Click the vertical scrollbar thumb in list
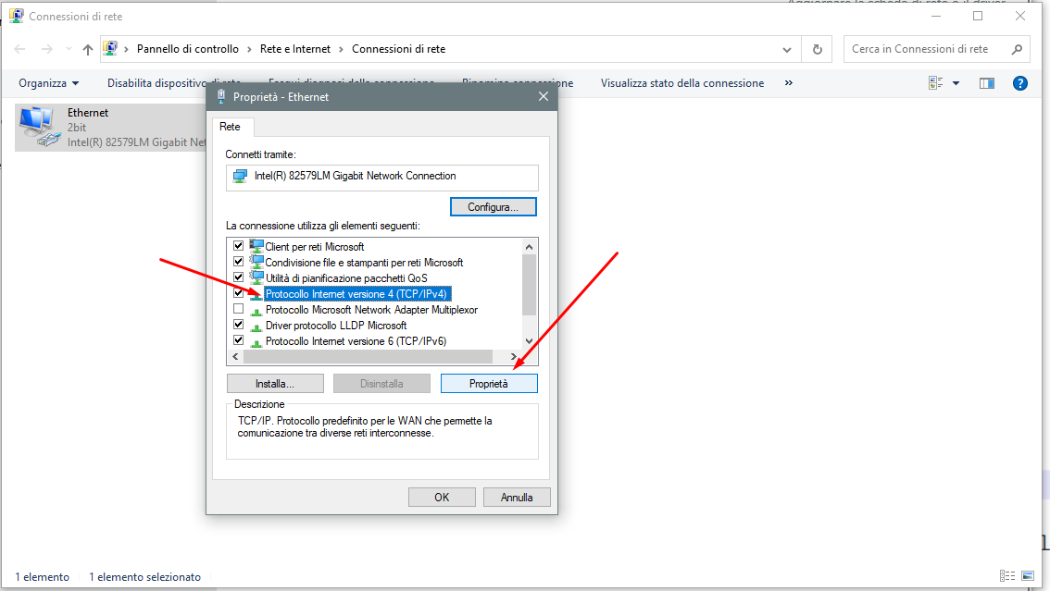This screenshot has height=591, width=1050. coord(529,284)
